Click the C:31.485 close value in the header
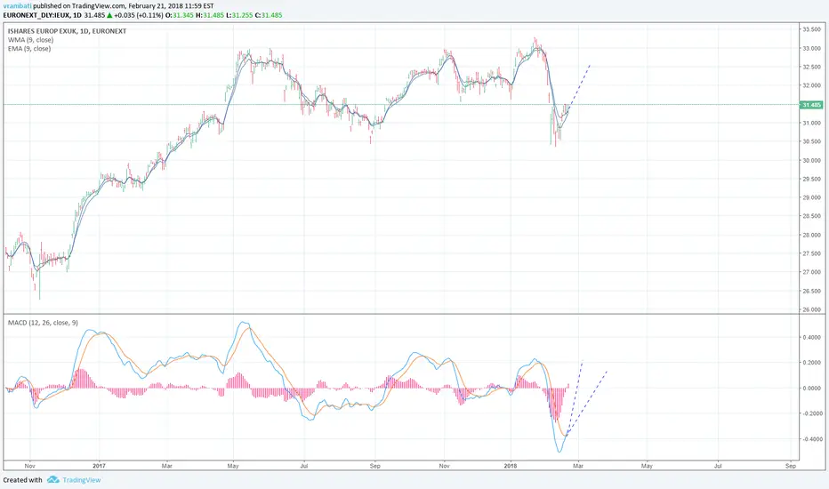Viewport: 829px width, 489px height. 269,15
